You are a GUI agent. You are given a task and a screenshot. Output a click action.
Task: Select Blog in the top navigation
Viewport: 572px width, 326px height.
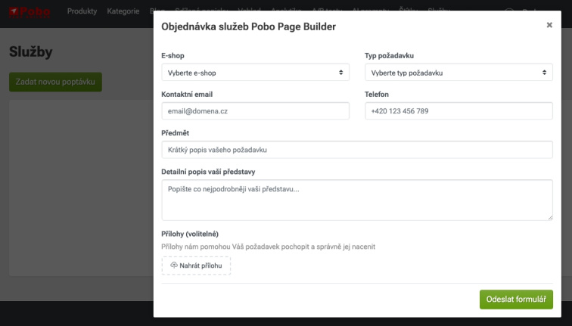(x=157, y=11)
